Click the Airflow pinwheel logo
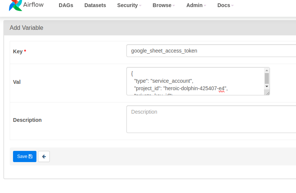This screenshot has height=193, width=296. [x=15, y=5]
